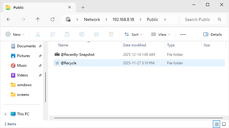Sort by Name column header
The height and width of the screenshot is (128, 229).
point(63,45)
